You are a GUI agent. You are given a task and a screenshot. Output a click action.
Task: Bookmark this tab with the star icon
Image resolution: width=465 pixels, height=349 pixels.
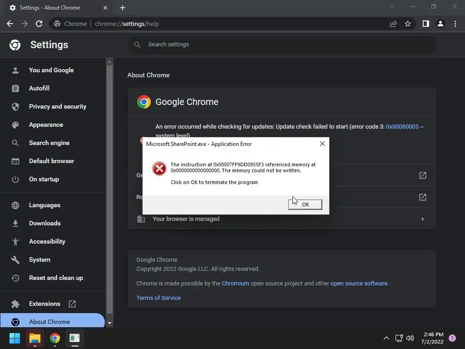point(408,24)
